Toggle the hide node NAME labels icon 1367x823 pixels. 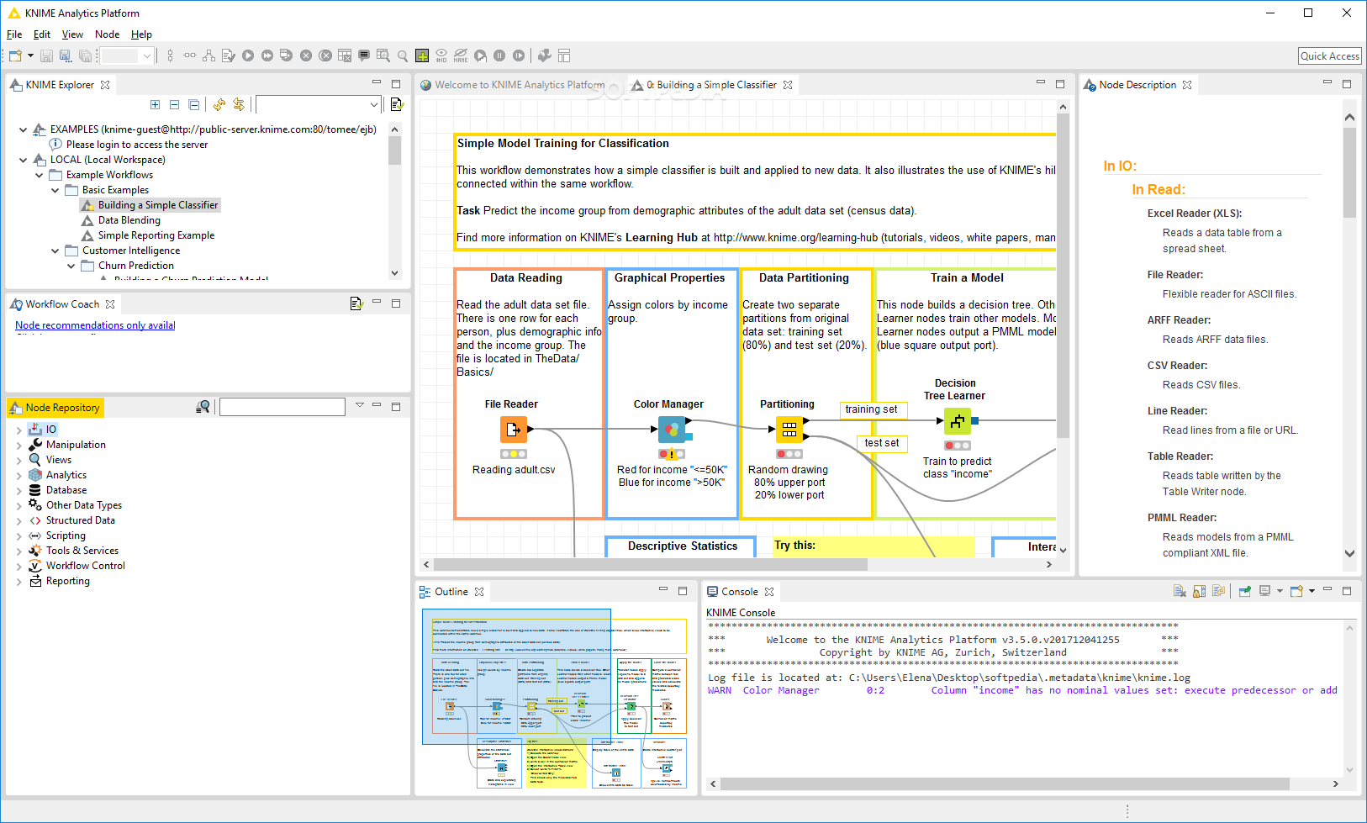click(x=461, y=55)
